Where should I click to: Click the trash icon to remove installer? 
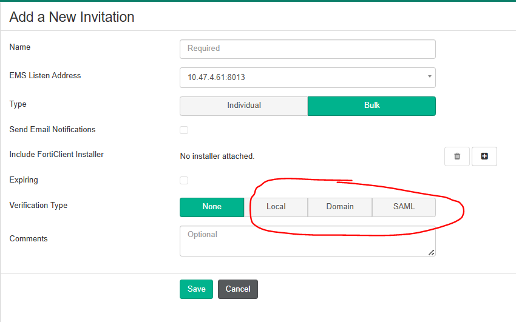tap(457, 156)
